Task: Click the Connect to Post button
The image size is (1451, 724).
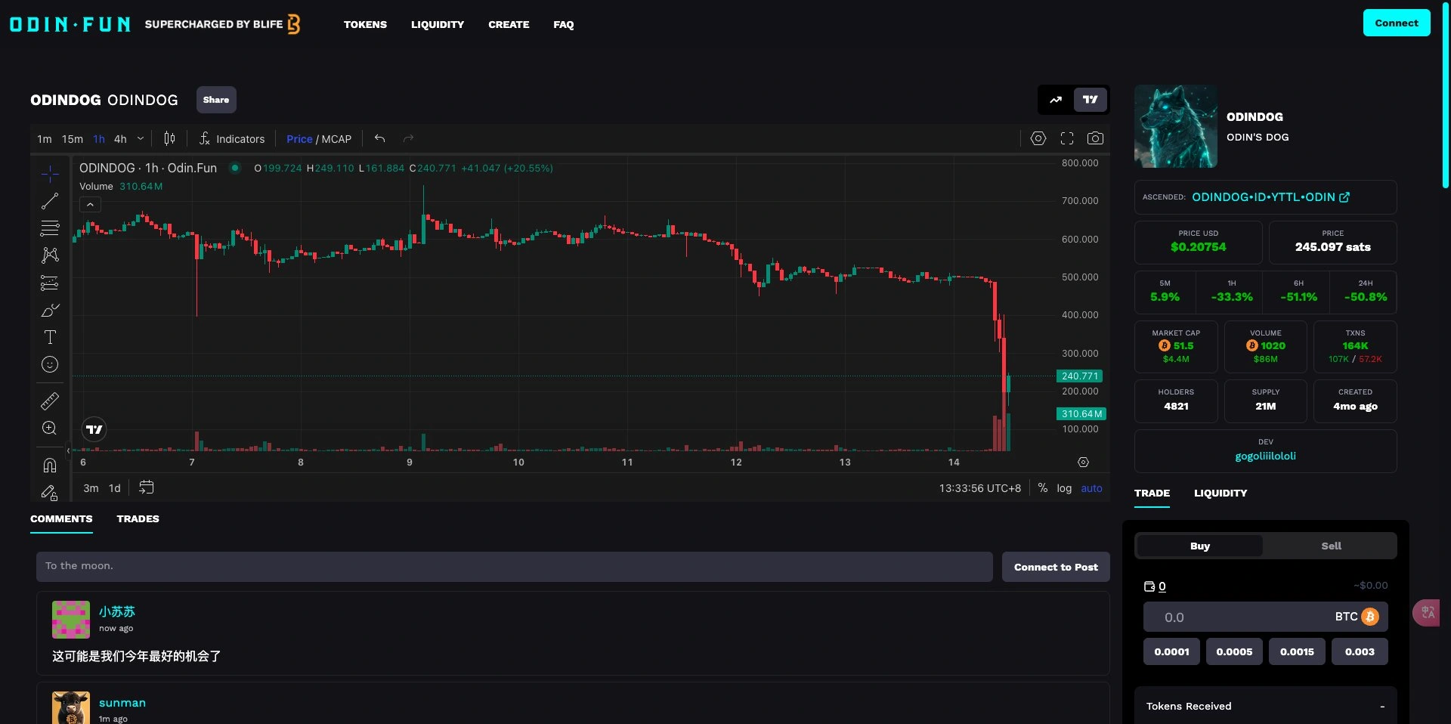Action: pyautogui.click(x=1056, y=567)
